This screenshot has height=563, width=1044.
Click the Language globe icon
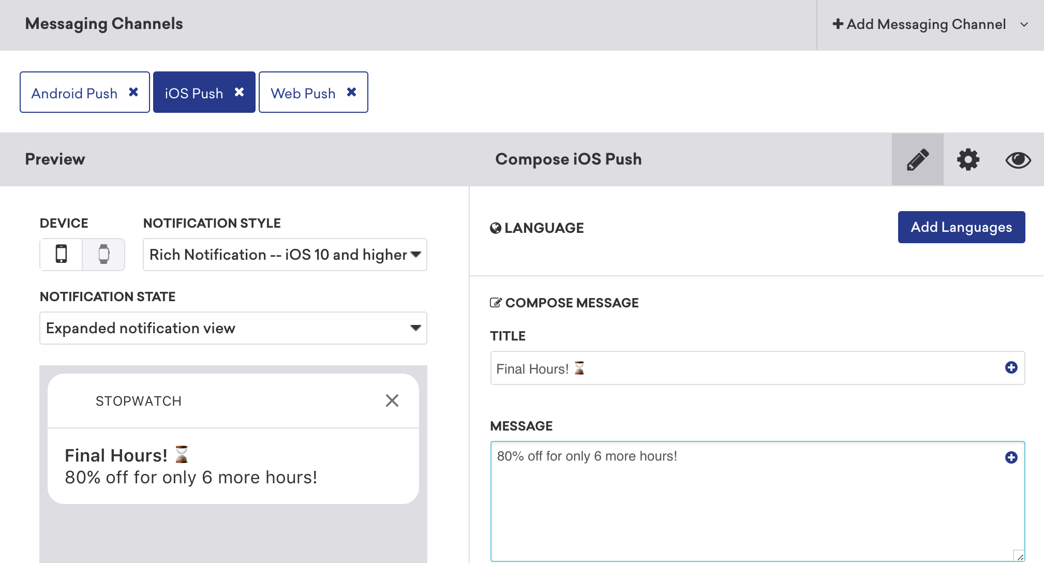click(496, 228)
